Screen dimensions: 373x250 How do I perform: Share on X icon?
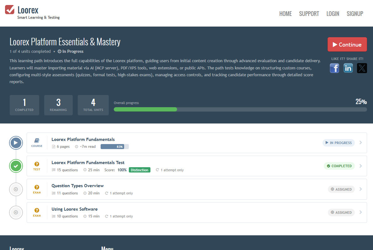click(362, 68)
